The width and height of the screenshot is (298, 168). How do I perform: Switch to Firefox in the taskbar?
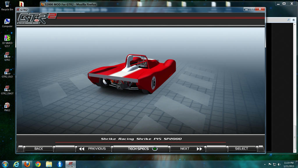(27, 164)
